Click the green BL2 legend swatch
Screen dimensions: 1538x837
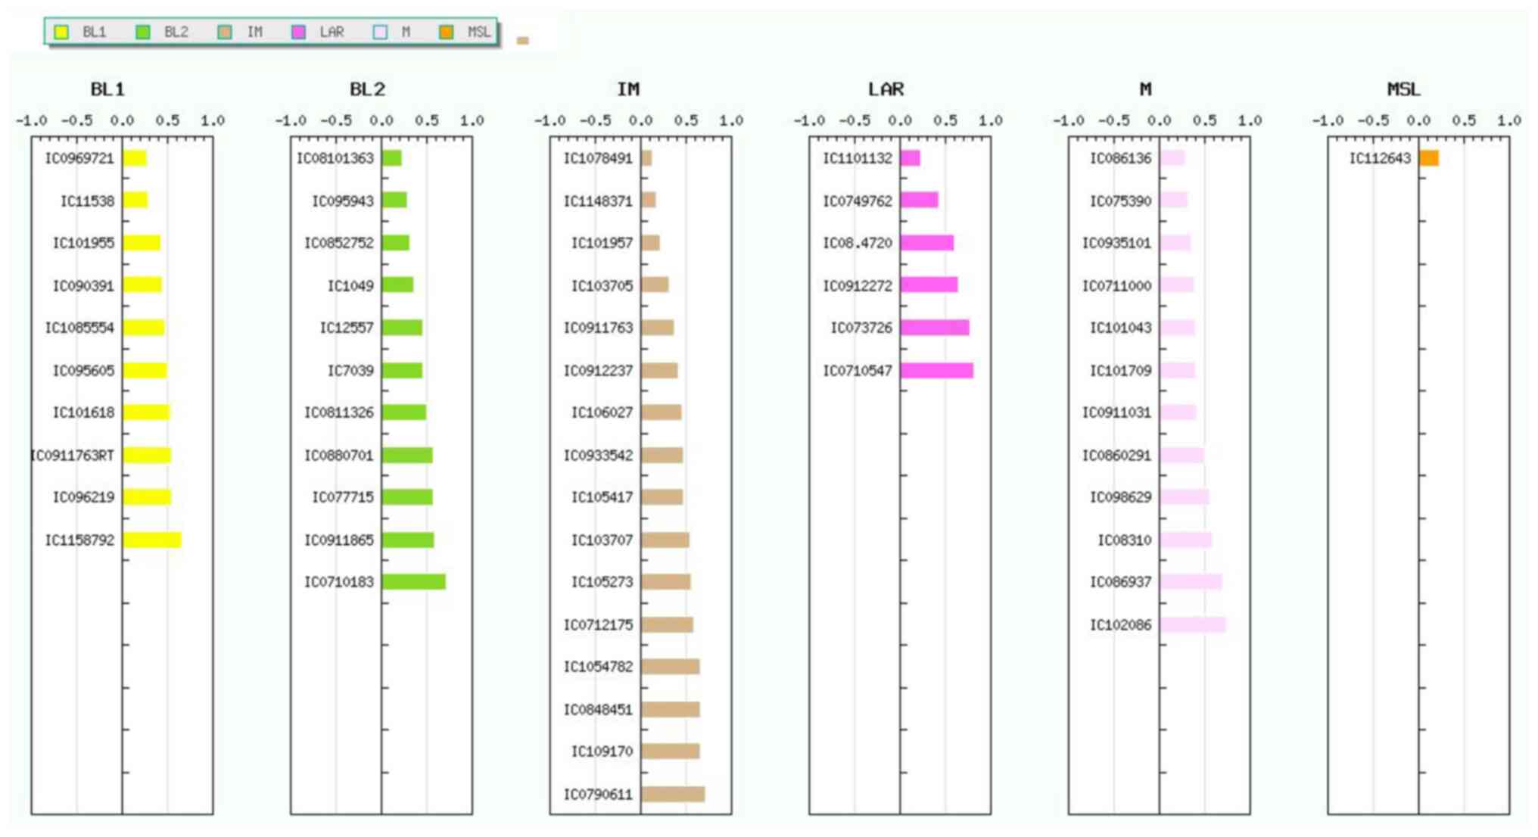[142, 32]
